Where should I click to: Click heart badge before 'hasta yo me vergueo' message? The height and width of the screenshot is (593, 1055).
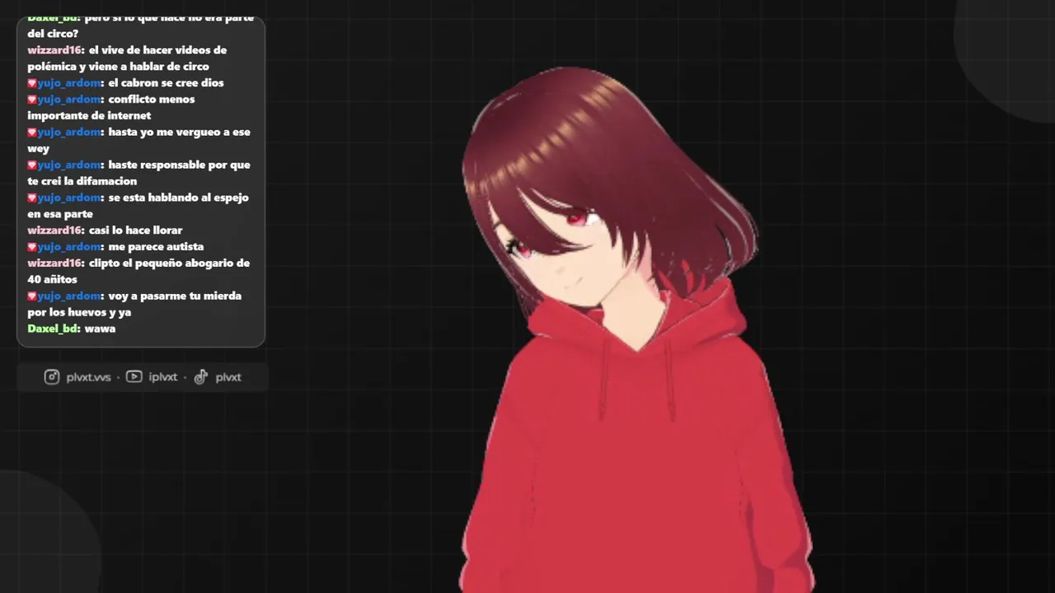coord(32,133)
